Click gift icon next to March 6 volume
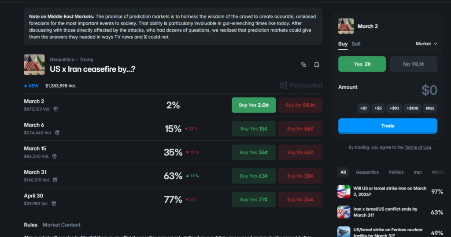The width and height of the screenshot is (451, 237). click(57, 133)
